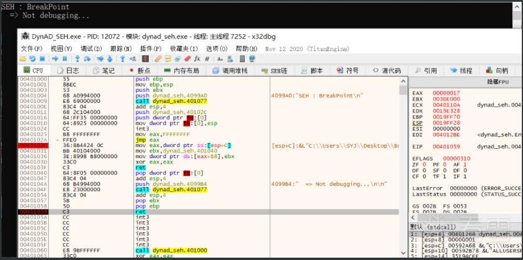This screenshot has width=523, height=260.
Task: Open the Labels tag icon
Action: pos(178,59)
